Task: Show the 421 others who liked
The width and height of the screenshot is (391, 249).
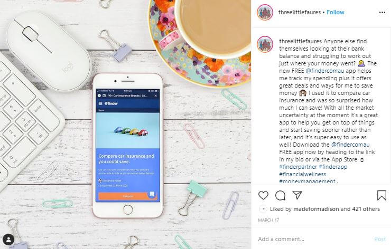Action: click(x=366, y=209)
